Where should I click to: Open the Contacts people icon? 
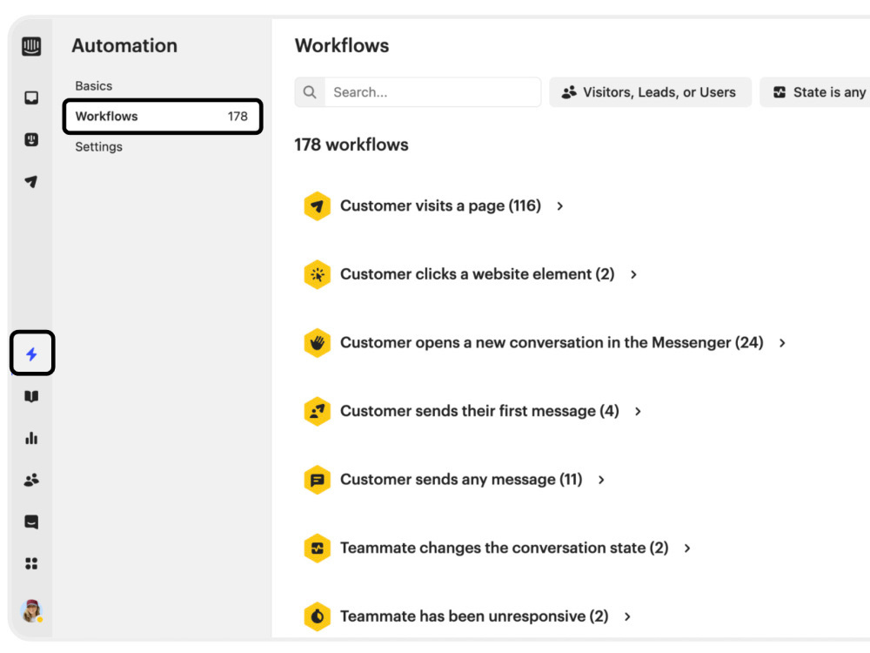[x=31, y=480]
